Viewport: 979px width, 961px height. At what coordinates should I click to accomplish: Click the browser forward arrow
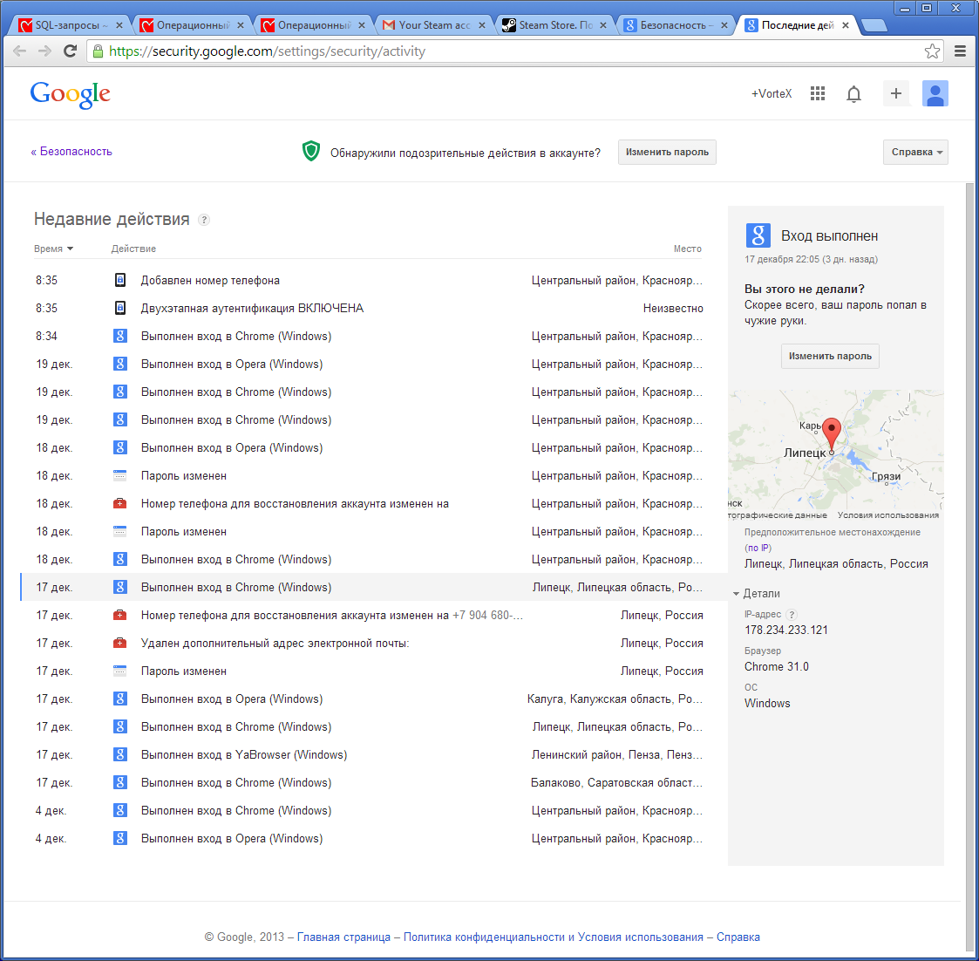tap(44, 51)
